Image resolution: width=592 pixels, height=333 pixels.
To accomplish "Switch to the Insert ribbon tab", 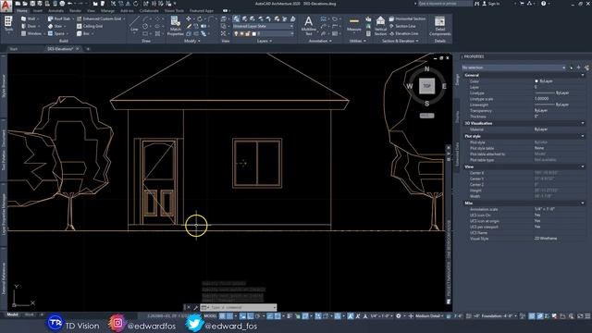I will coord(38,11).
